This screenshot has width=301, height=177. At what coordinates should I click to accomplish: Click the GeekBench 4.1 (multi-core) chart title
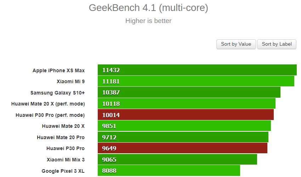tap(148, 8)
